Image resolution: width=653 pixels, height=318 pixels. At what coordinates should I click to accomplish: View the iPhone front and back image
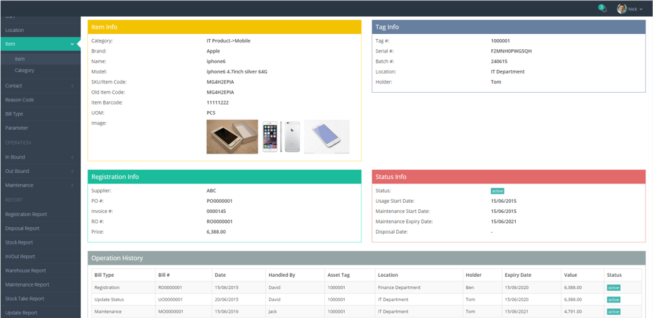click(281, 137)
